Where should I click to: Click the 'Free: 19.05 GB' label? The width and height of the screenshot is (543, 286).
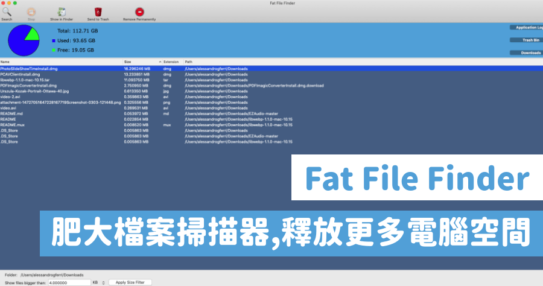pyautogui.click(x=75, y=50)
